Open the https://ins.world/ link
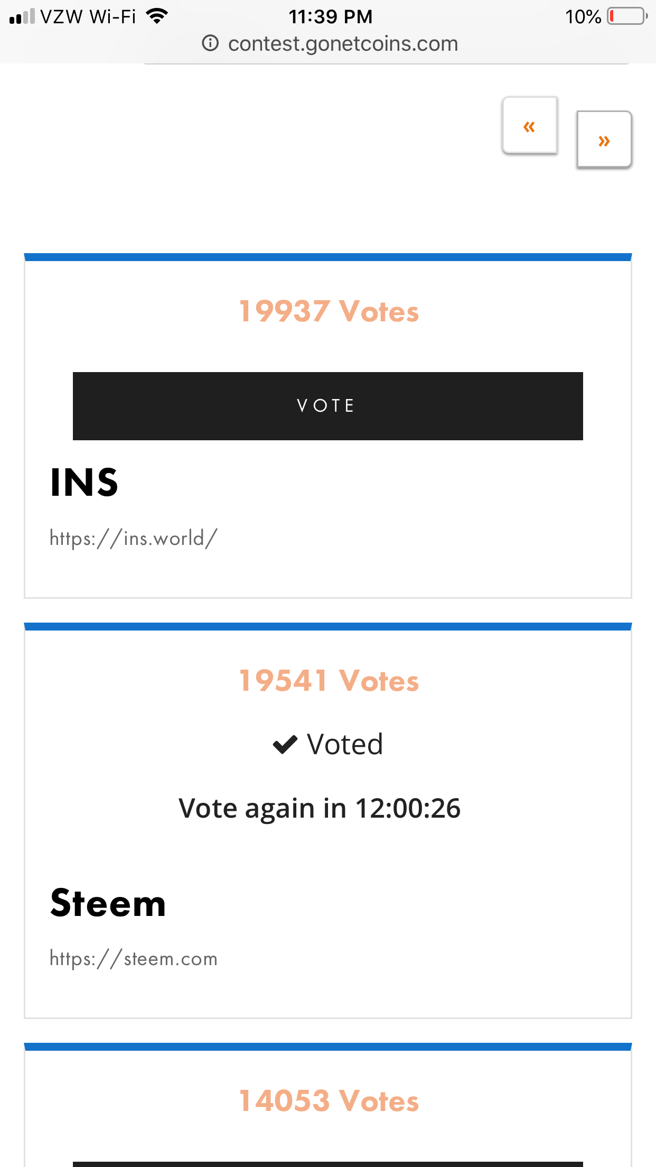656x1167 pixels. pyautogui.click(x=133, y=538)
